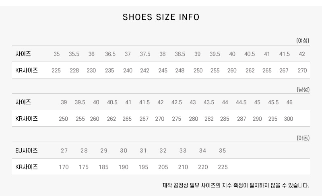
Task: Select KR size 282 cell
Action: coord(209,119)
